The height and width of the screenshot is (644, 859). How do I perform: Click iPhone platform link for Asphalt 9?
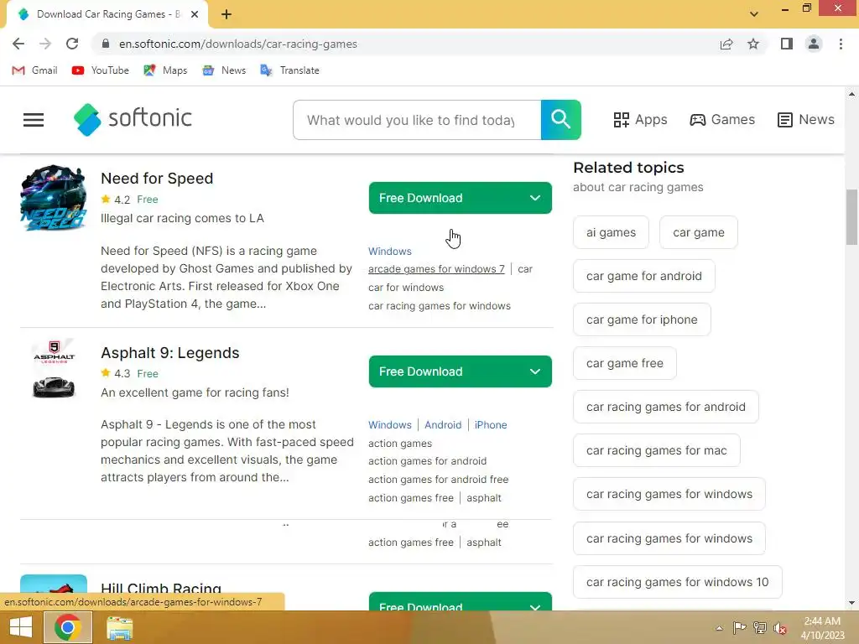point(490,425)
